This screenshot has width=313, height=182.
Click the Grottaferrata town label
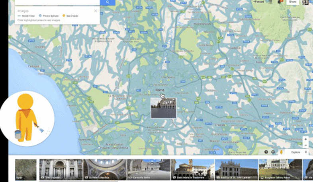pyautogui.click(x=219, y=134)
